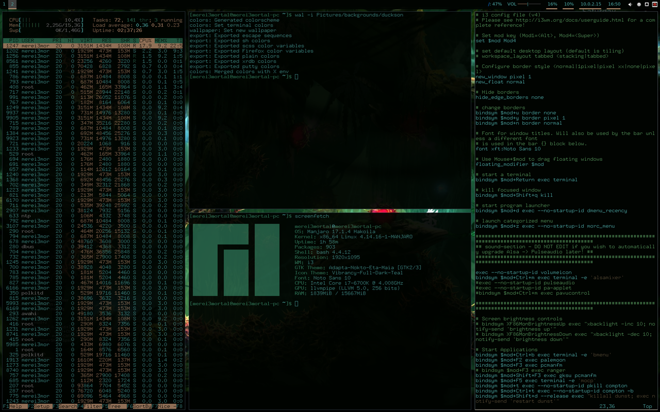660x412 pixels.
Task: Open htop Help in the footer
Action: pos(15,406)
